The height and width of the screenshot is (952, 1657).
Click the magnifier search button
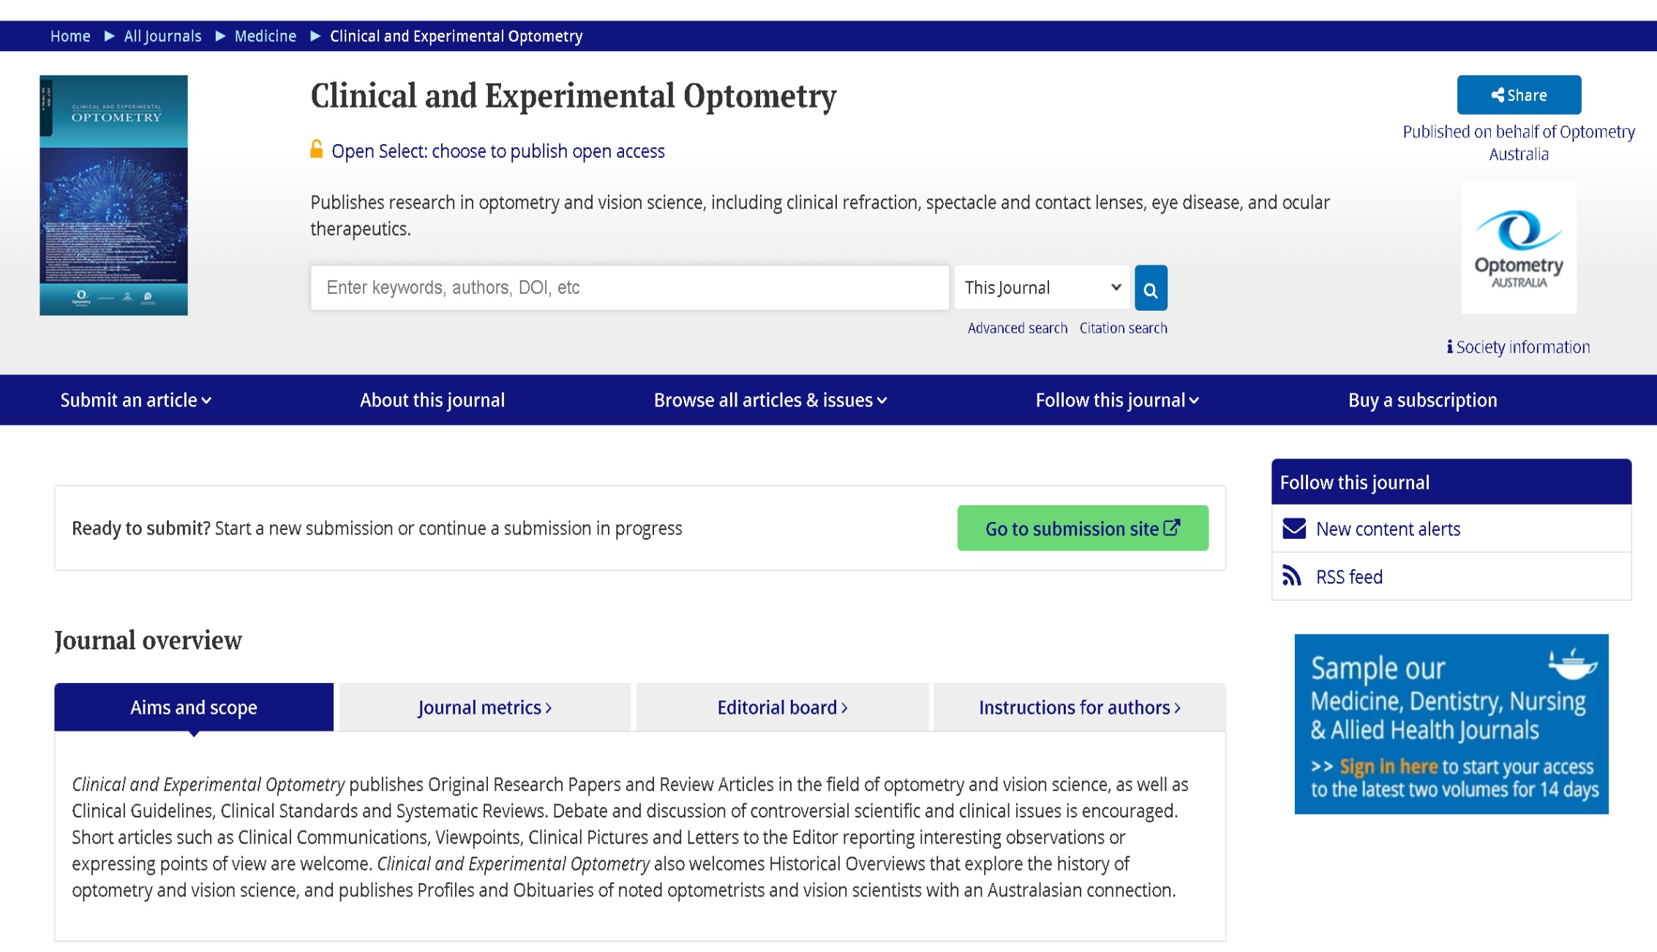point(1150,288)
